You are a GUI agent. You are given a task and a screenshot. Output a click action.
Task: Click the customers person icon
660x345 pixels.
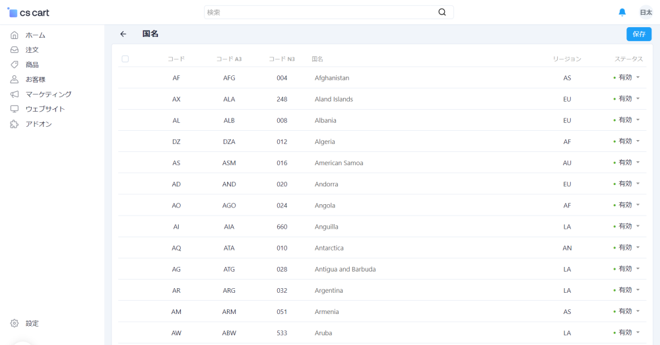[15, 79]
